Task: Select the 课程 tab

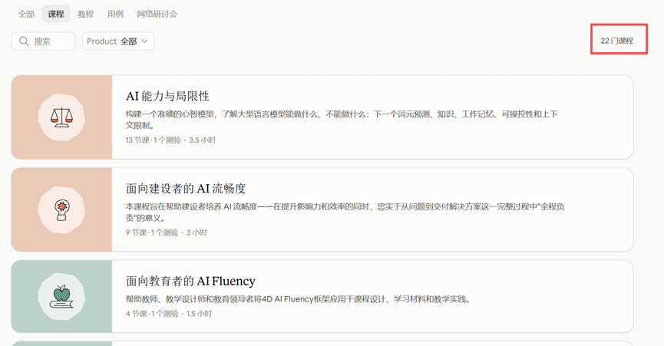Action: click(56, 14)
